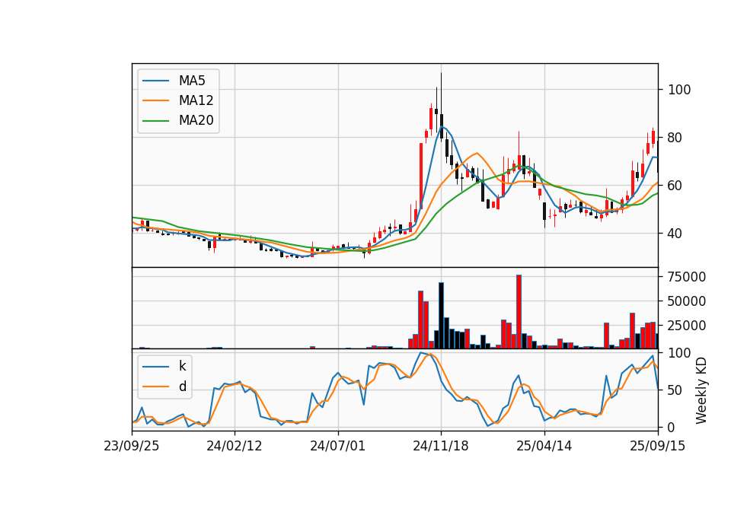Image resolution: width=731 pixels, height=525 pixels.
Task: Click the orange d legend line sample
Action: pyautogui.click(x=155, y=387)
